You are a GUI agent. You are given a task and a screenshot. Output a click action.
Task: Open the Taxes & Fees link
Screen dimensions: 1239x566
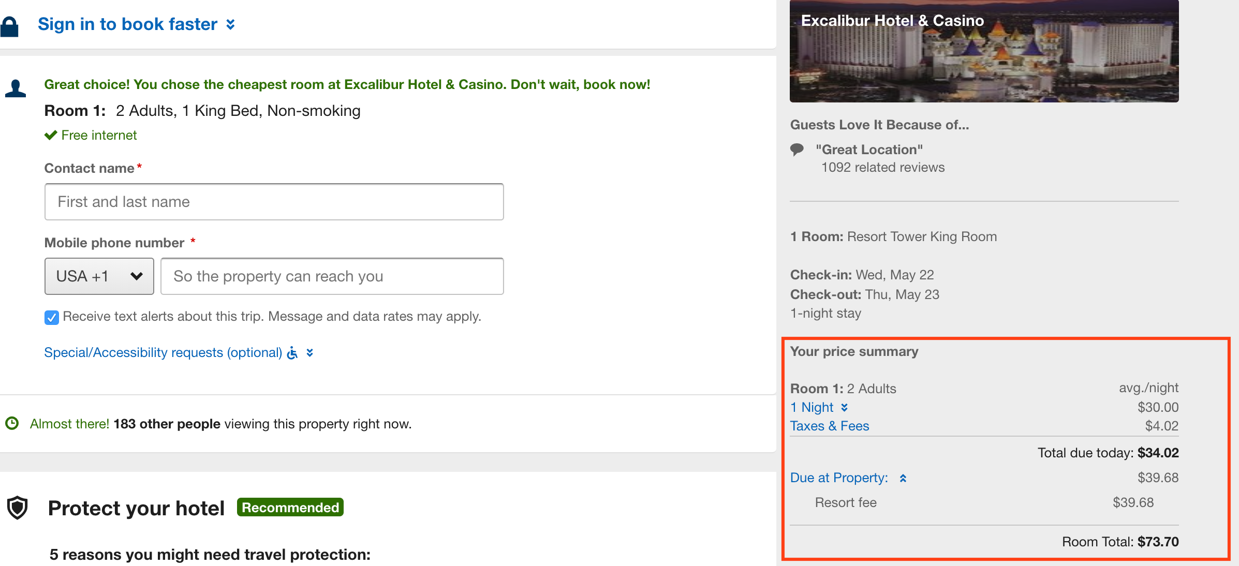pos(830,426)
